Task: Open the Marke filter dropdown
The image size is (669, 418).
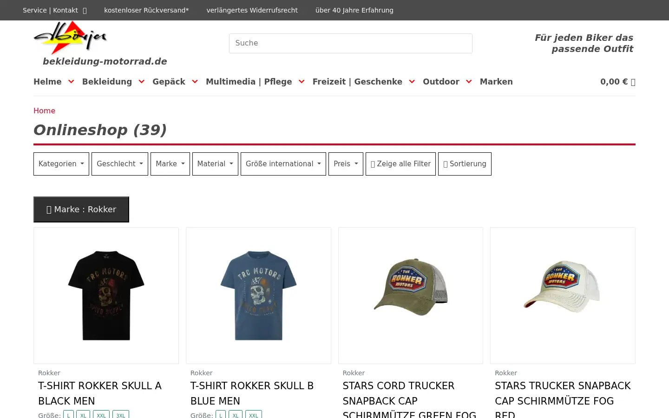Action: click(170, 164)
